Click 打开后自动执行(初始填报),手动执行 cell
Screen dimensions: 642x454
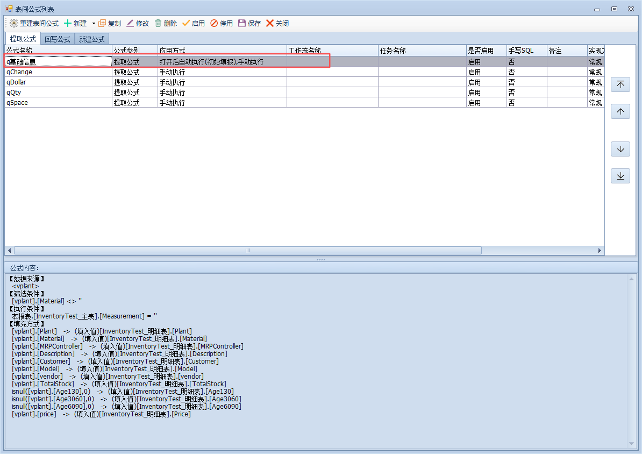222,61
